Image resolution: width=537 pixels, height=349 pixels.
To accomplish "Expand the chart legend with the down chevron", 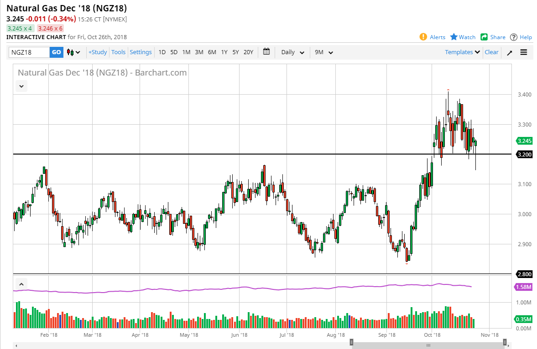I will pyautogui.click(x=21, y=85).
